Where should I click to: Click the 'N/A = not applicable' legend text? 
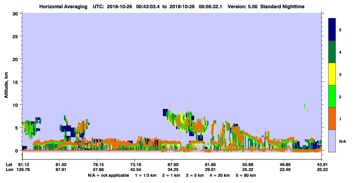point(108,175)
